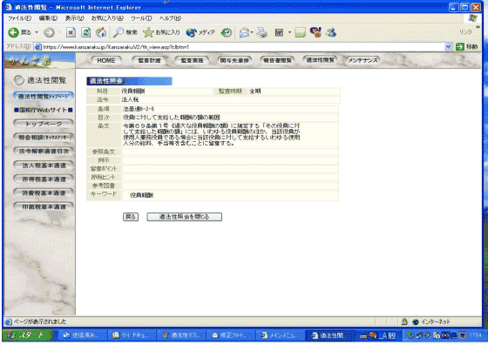
Task: Click the トップページ sidebar button
Action: tap(44, 124)
